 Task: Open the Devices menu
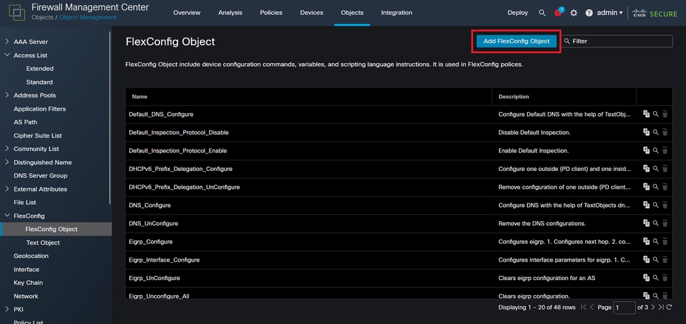[311, 12]
